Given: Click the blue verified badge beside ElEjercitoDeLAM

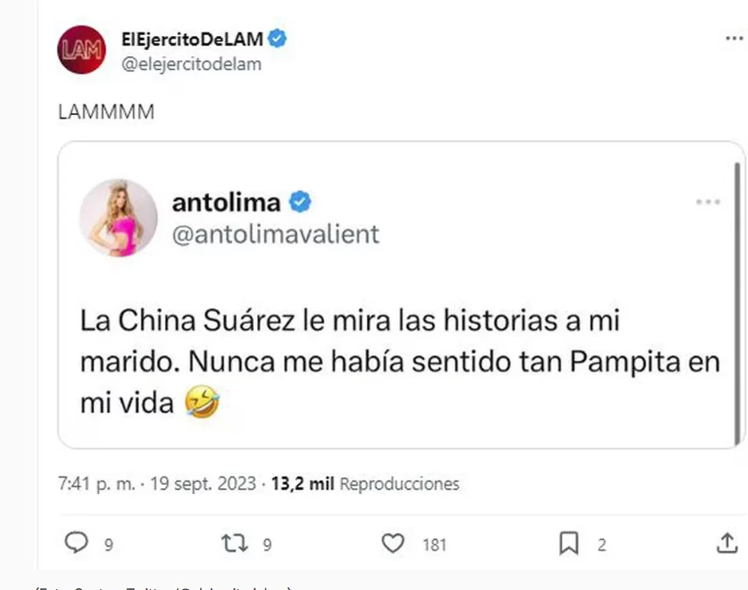Looking at the screenshot, I should [x=277, y=38].
